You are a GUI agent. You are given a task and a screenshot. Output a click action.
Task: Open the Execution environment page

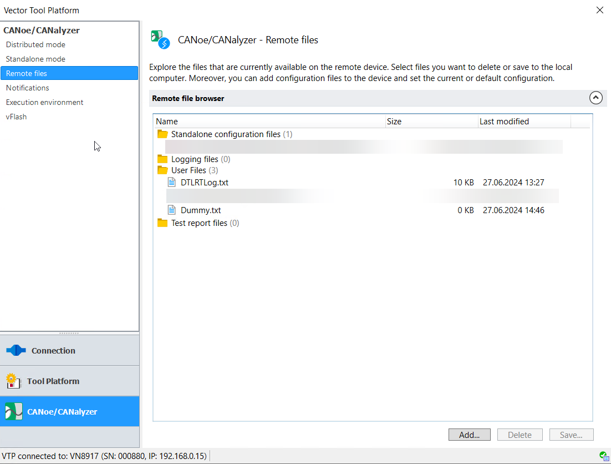tap(44, 102)
